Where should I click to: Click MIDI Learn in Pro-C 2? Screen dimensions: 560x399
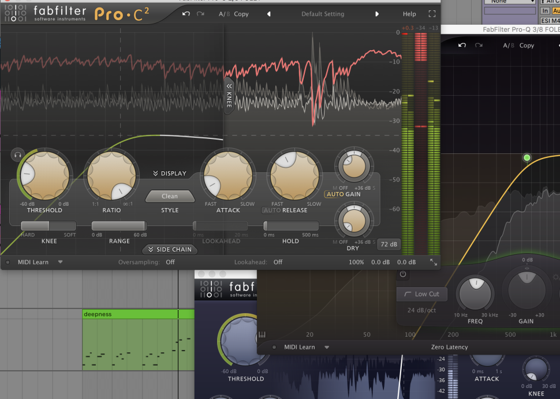[x=33, y=262]
